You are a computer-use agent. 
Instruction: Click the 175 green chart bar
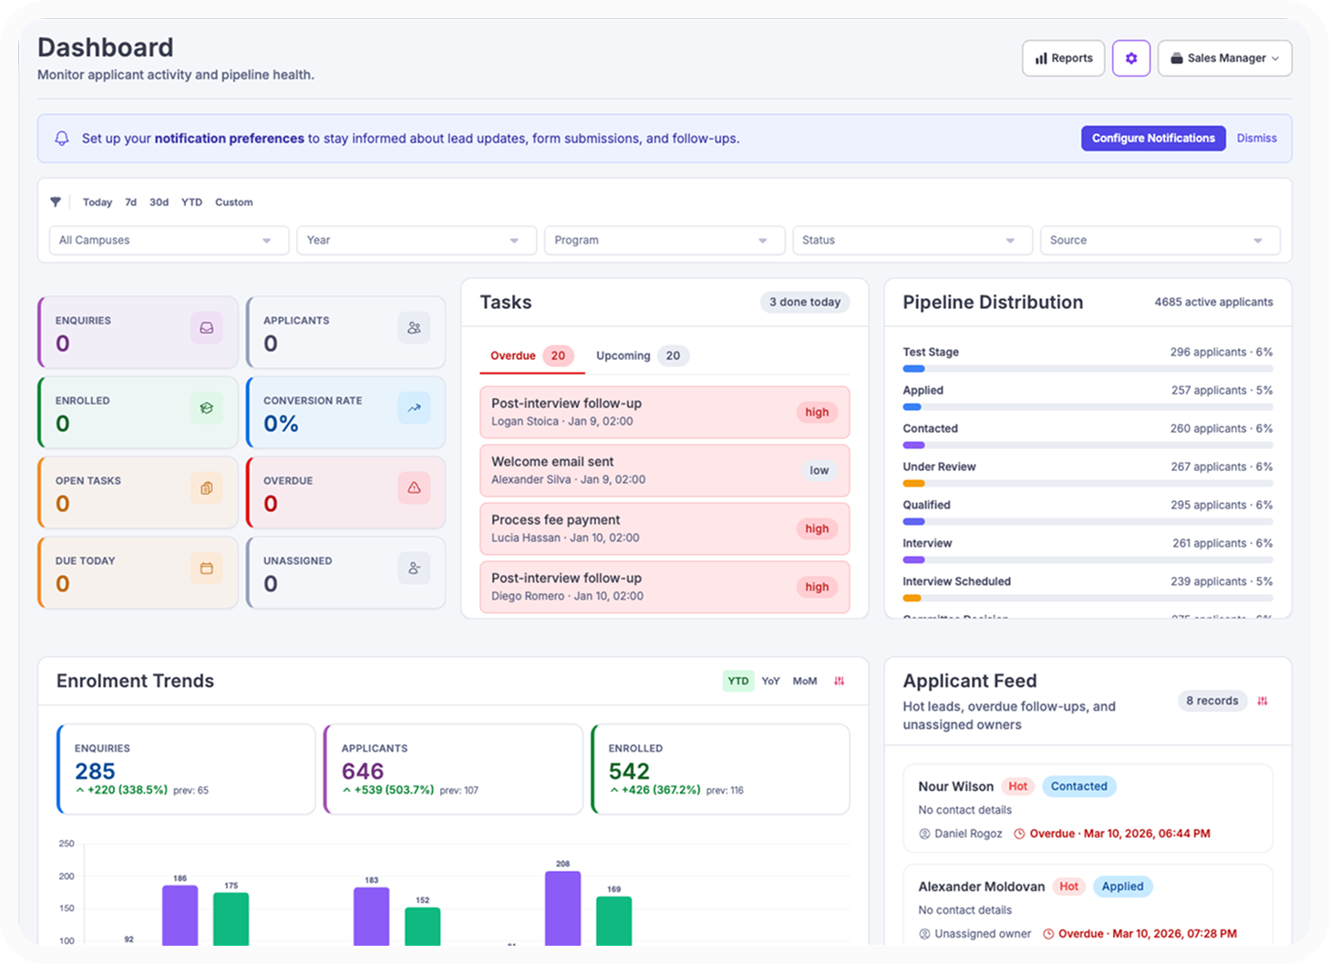coord(231,919)
